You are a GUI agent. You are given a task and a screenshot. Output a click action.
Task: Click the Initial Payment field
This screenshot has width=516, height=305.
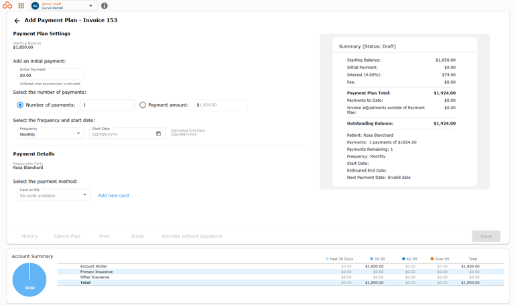click(x=50, y=74)
